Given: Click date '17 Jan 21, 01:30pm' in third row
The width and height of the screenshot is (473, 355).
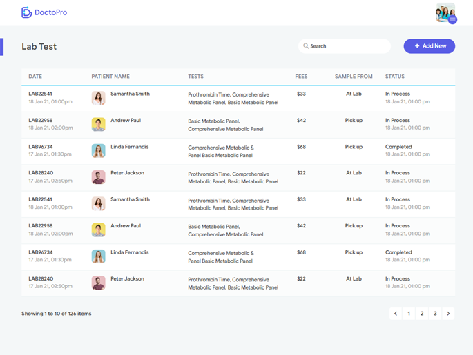Looking at the screenshot, I should (x=50, y=154).
